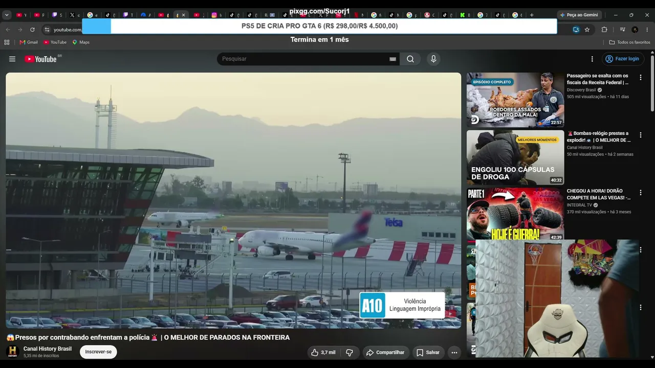
Task: Click the magnifier search button
Action: tap(410, 59)
